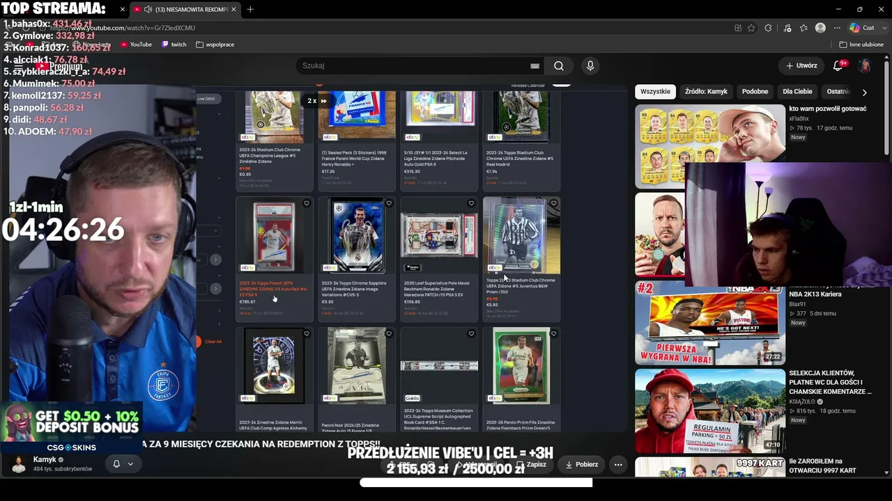Open the YouTube account avatar menu
Viewport: 892px width, 501px height.
[x=865, y=65]
